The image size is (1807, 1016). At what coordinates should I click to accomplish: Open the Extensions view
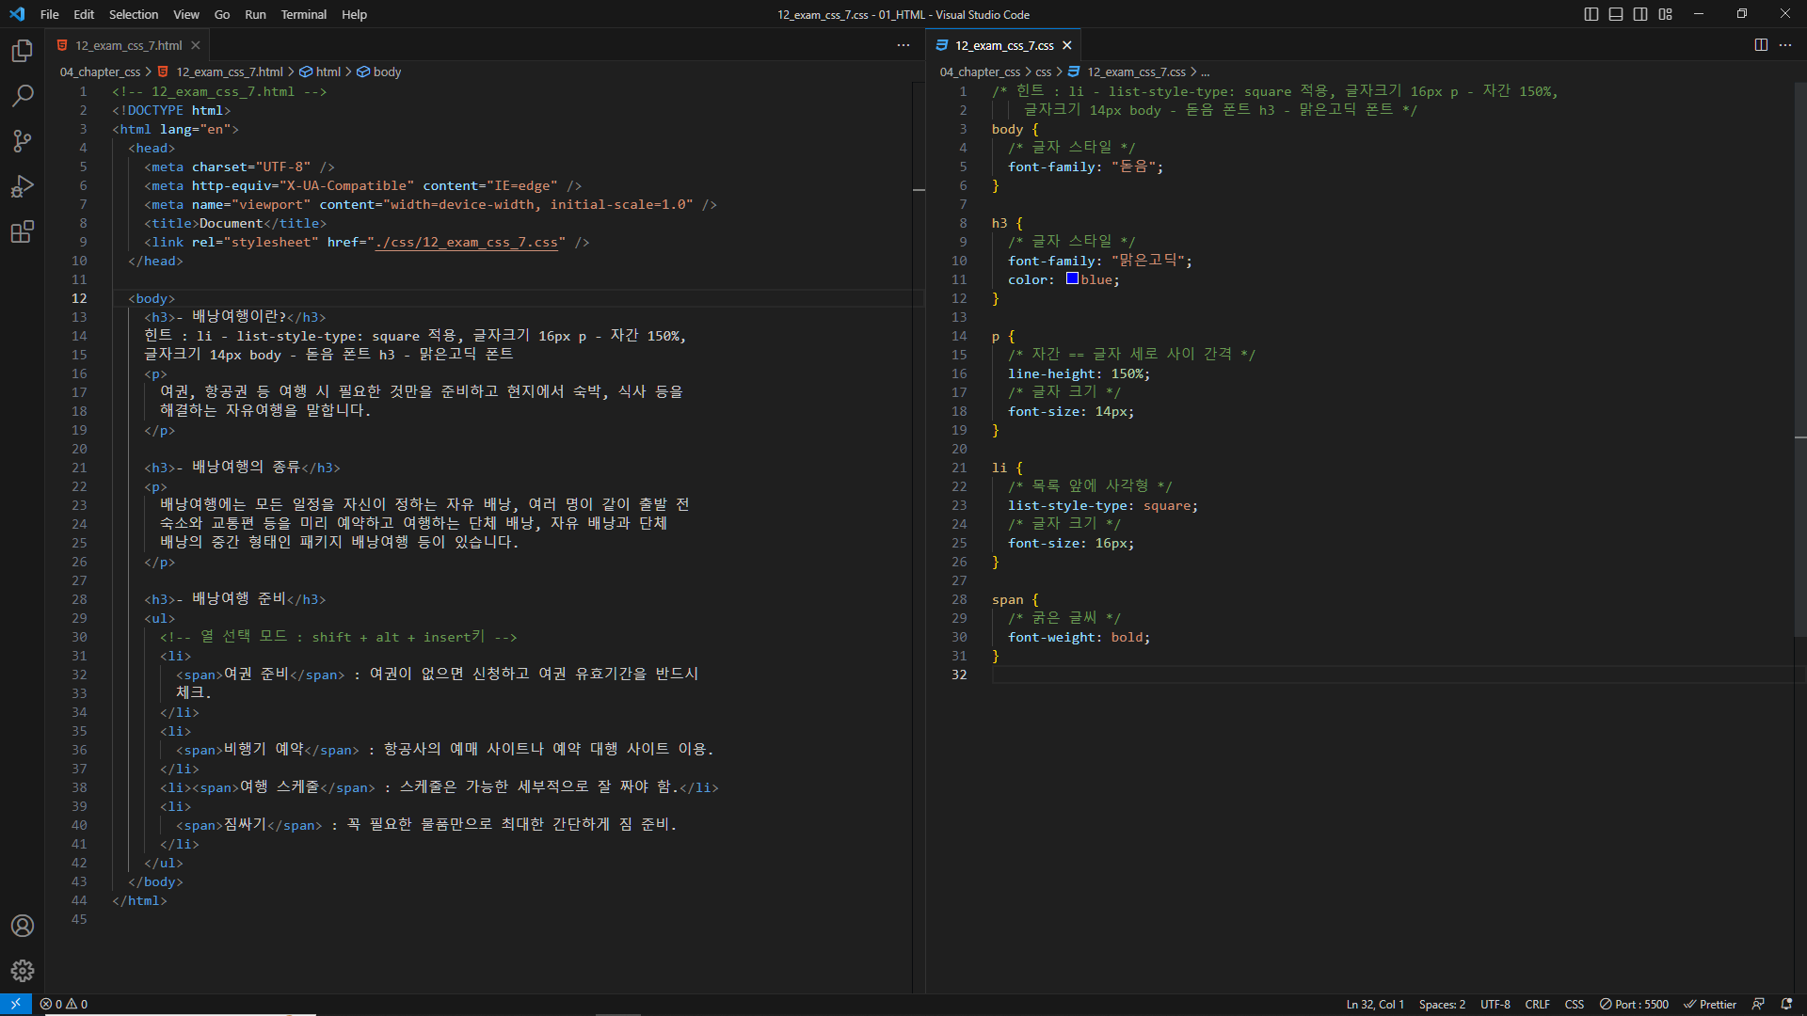pos(23,231)
